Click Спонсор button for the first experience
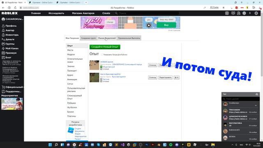Image resolution: width=263 pixels, height=148 pixels. point(152,65)
